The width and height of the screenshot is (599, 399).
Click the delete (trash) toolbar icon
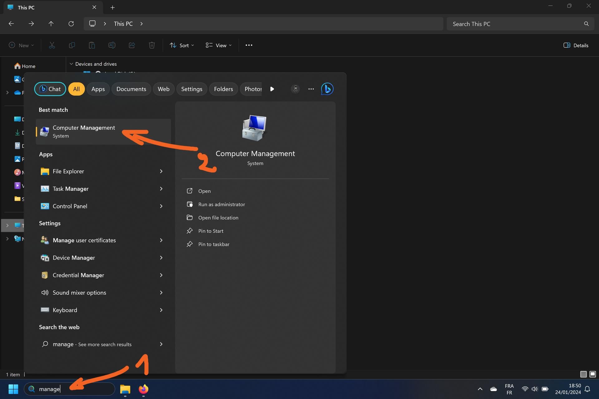152,45
